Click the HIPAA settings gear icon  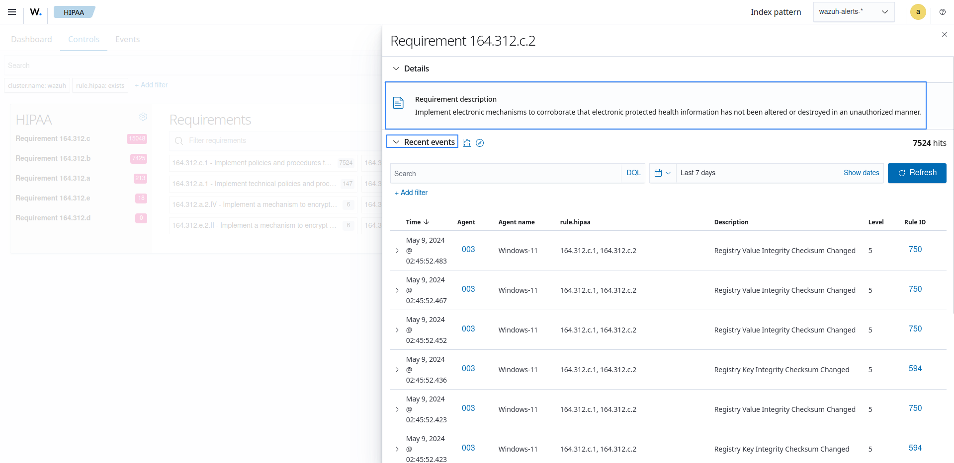pos(143,117)
